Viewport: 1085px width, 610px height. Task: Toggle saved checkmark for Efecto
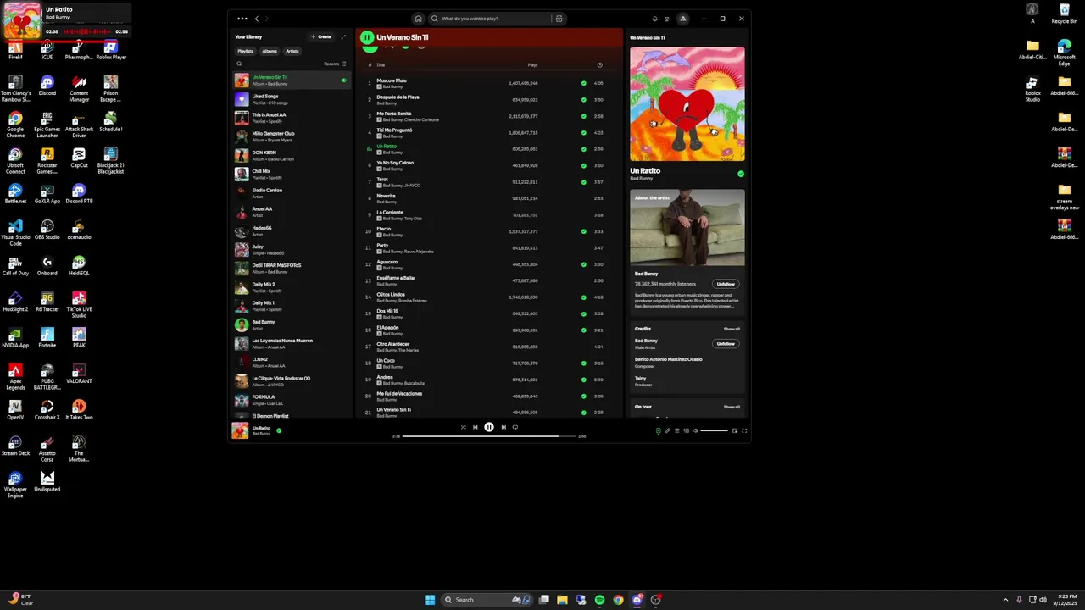click(x=583, y=231)
